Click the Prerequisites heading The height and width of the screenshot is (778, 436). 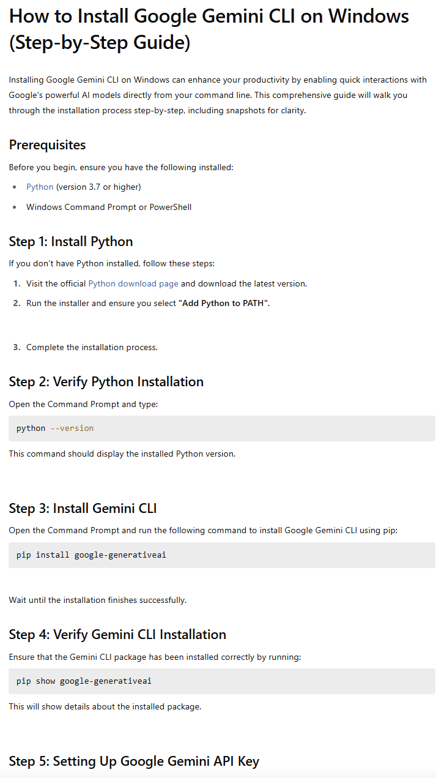coord(47,145)
